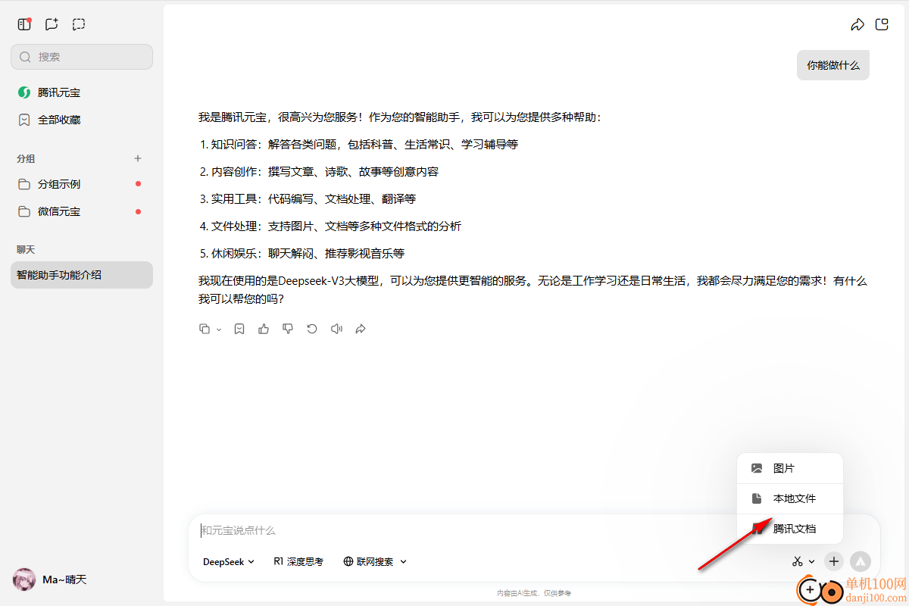The width and height of the screenshot is (909, 606).
Task: Open 全部收藏 favorites
Action: tap(82, 120)
